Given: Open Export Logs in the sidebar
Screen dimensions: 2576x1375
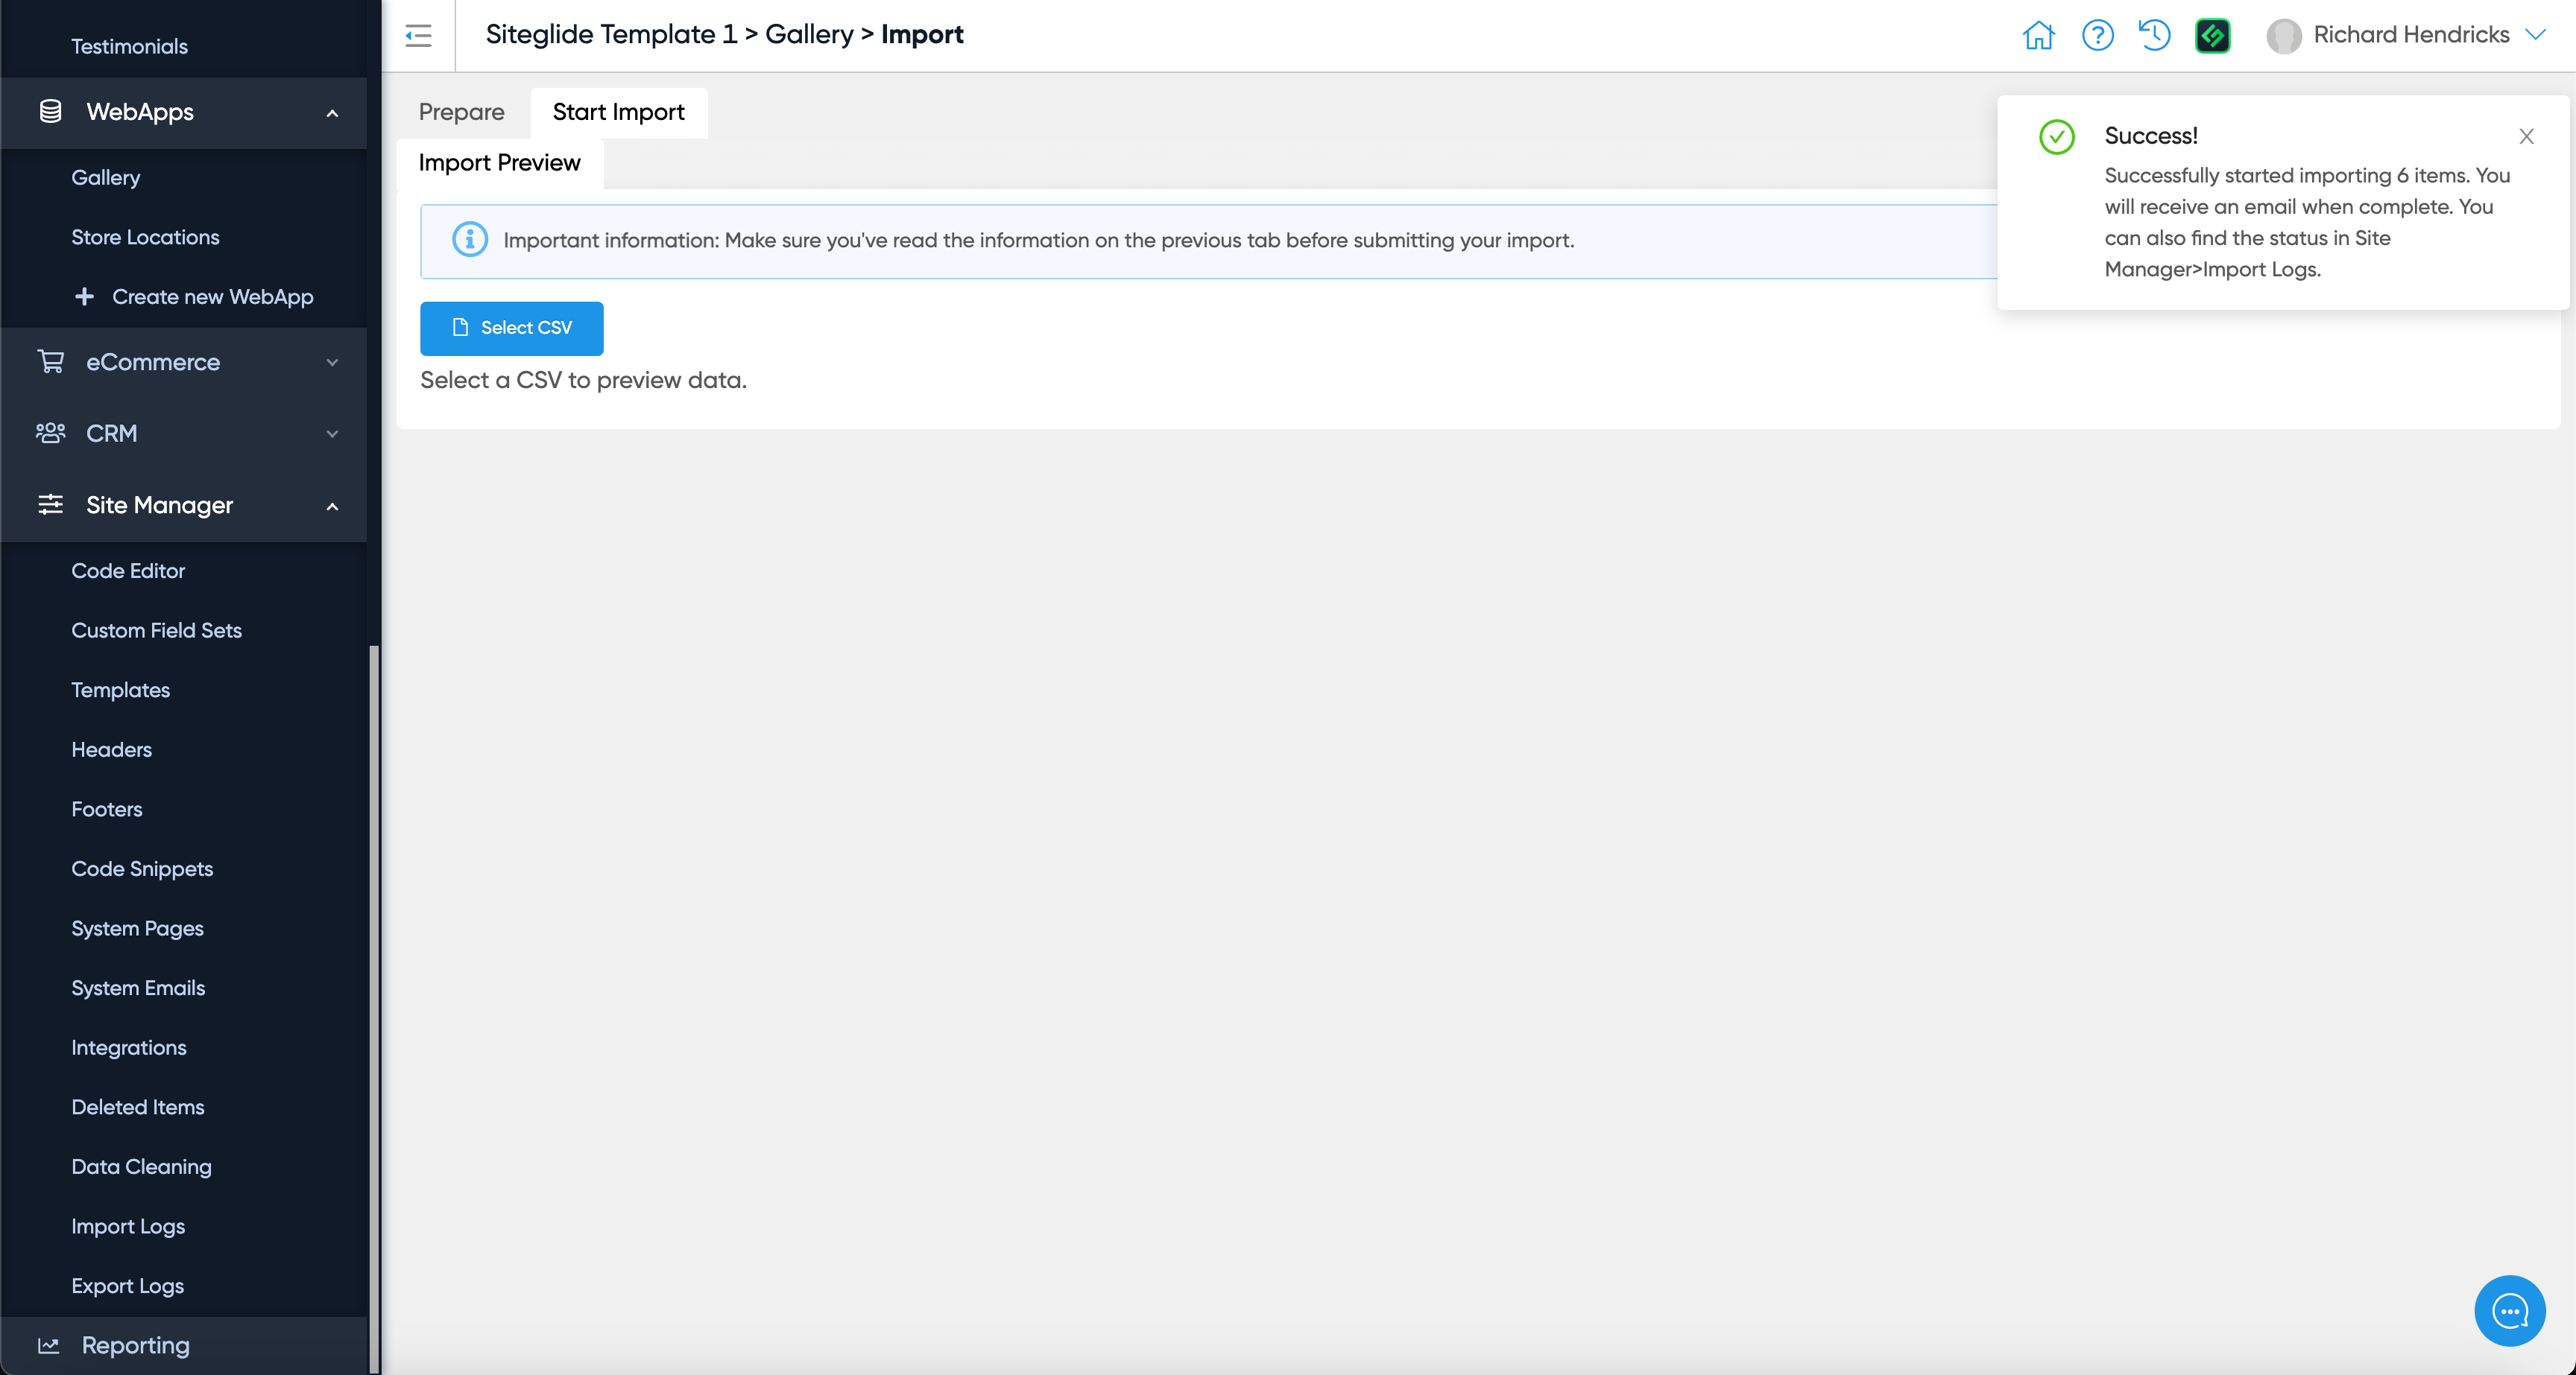Looking at the screenshot, I should (127, 1286).
